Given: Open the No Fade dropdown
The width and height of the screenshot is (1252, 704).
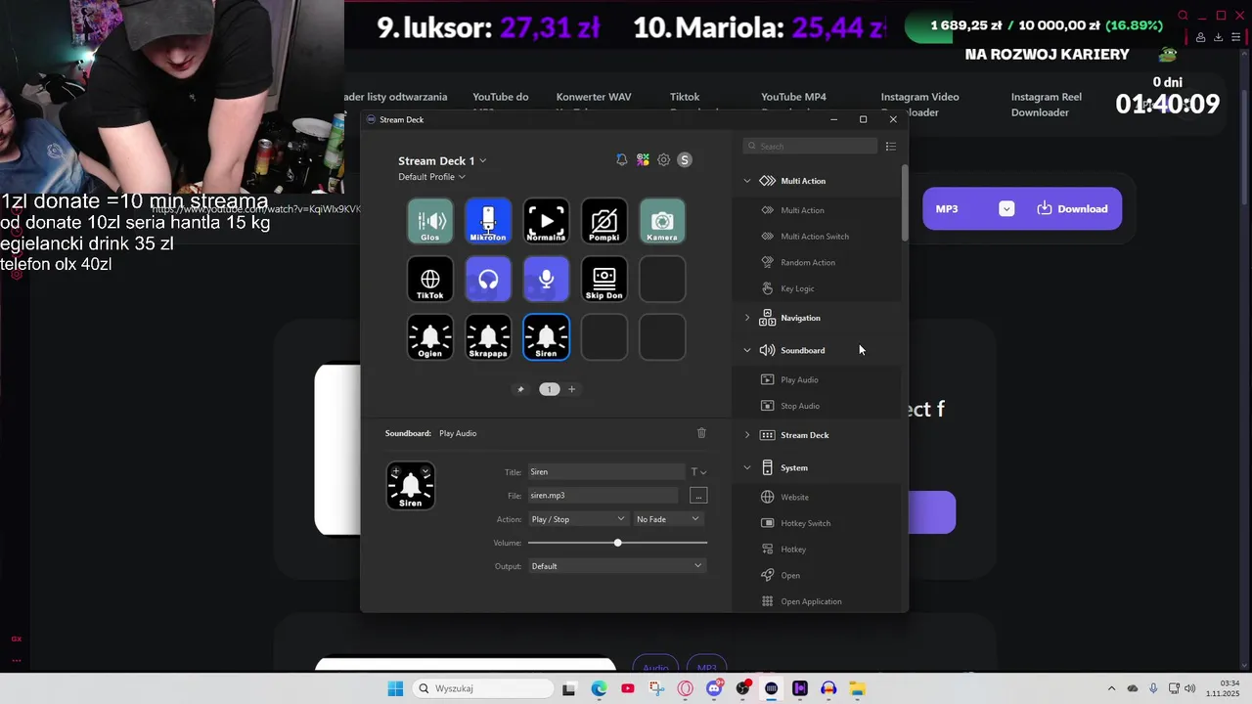Looking at the screenshot, I should (x=668, y=519).
